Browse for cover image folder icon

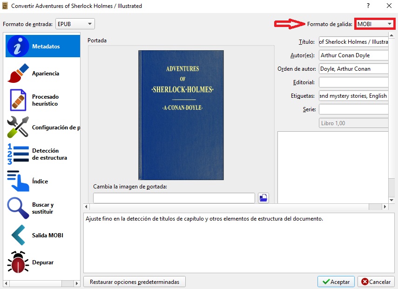[263, 198]
